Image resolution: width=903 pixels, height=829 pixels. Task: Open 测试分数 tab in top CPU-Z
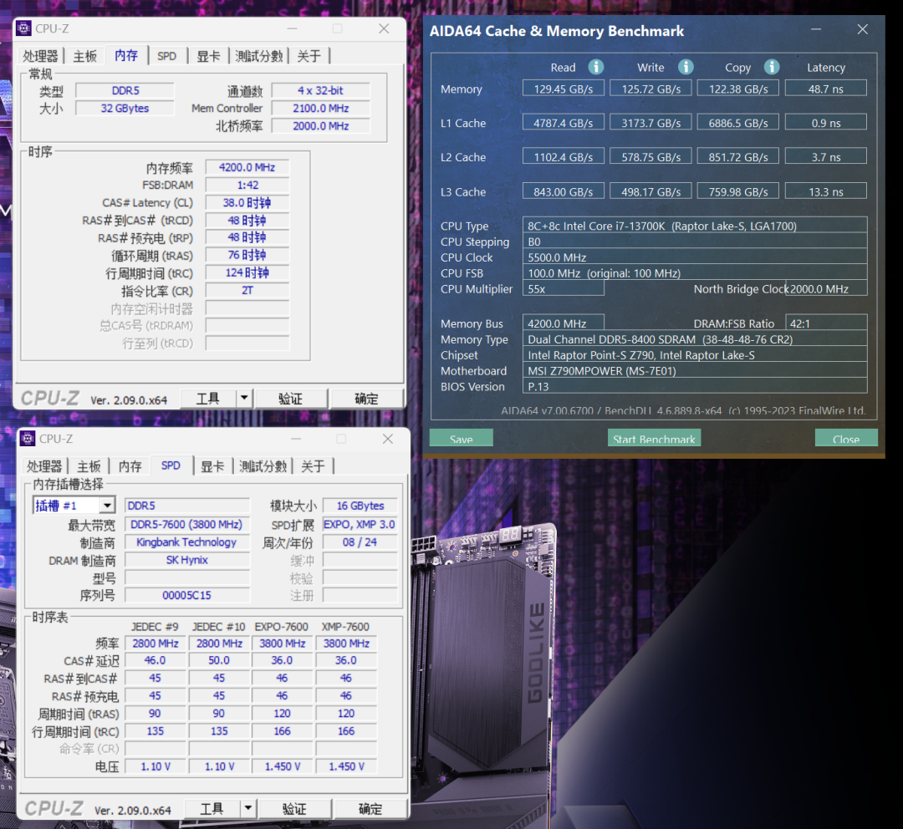click(x=259, y=56)
